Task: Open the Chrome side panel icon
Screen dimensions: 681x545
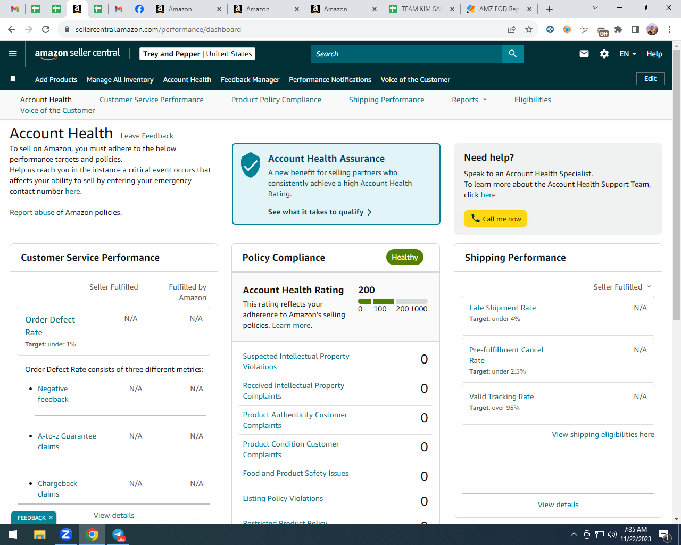Action: [x=635, y=29]
